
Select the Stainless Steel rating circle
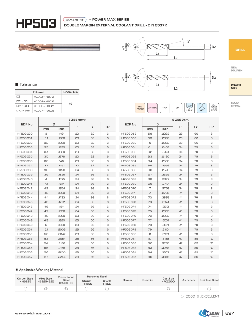209,289
